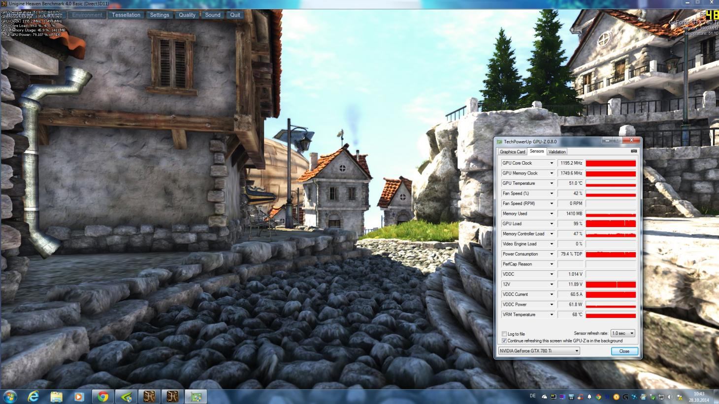Image resolution: width=719 pixels, height=404 pixels.
Task: Open Windows Explorer folder icon in taskbar
Action: tap(56, 396)
